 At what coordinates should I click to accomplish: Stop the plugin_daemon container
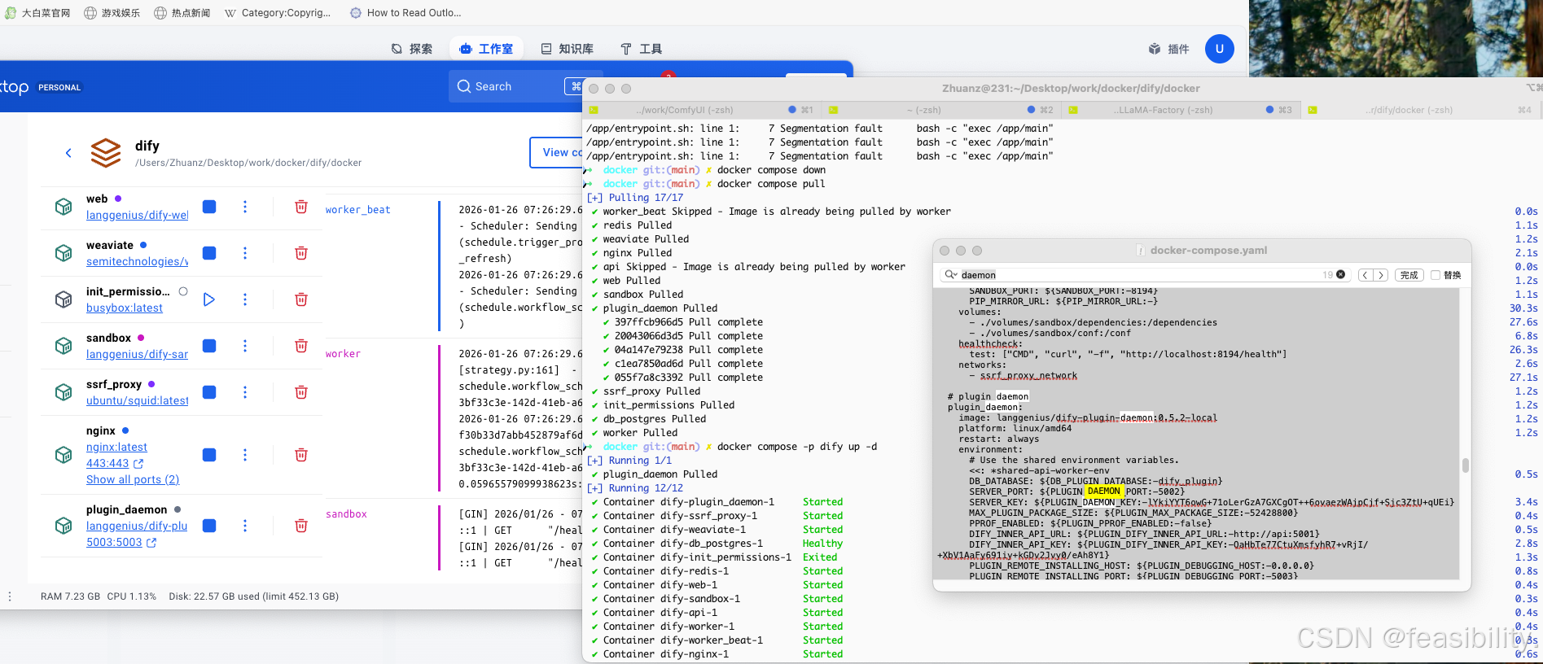tap(209, 526)
